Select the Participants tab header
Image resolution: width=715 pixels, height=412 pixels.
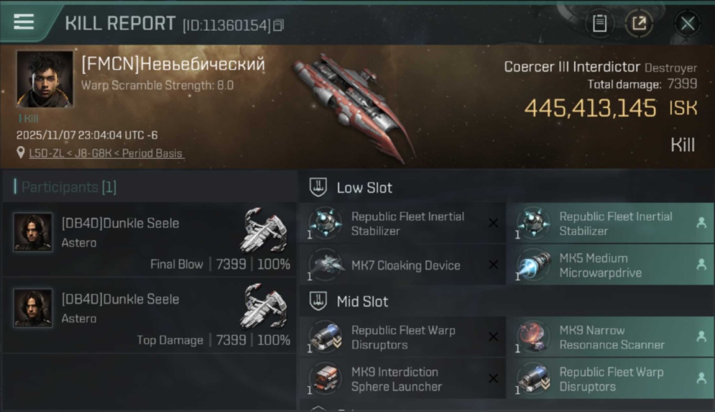tap(65, 187)
